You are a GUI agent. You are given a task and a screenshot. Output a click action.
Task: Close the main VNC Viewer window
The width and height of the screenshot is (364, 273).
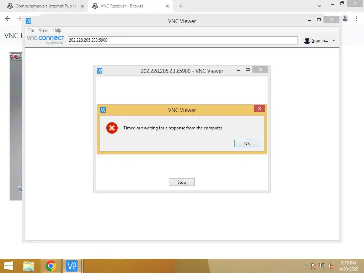tap(332, 20)
